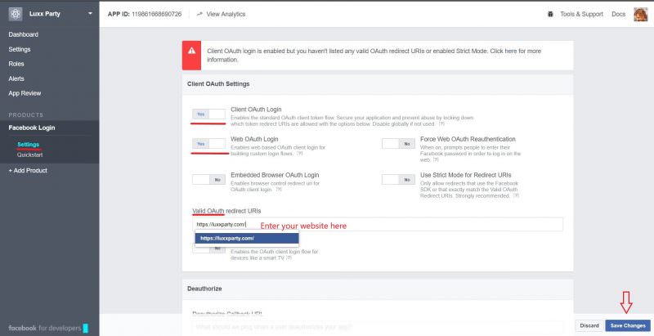
Task: Click help icon for Client OAuth Login
Action: [x=441, y=124]
